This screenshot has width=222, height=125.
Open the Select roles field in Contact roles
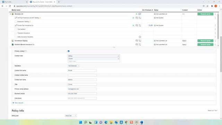pos(94,61)
